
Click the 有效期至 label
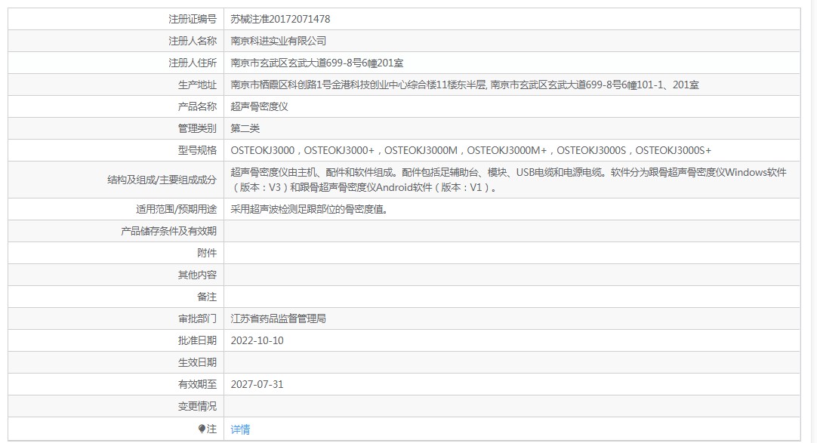point(197,384)
